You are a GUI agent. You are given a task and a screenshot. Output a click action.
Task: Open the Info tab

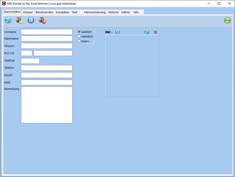pyautogui.click(x=138, y=12)
